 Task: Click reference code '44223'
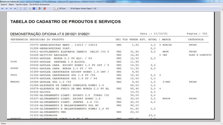coord(14,75)
